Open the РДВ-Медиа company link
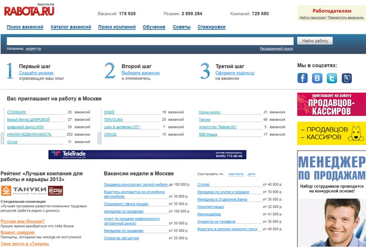 (x=208, y=134)
